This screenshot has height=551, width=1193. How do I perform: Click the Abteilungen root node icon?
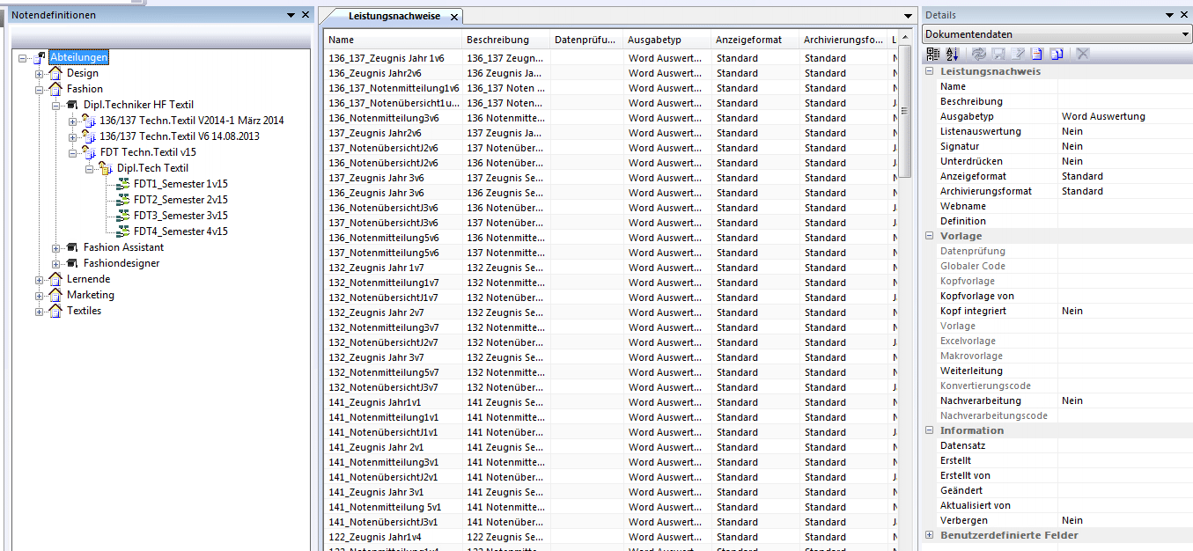[39, 57]
